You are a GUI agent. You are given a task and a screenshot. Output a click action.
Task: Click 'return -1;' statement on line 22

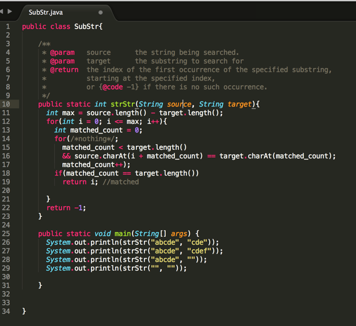pyautogui.click(x=66, y=208)
